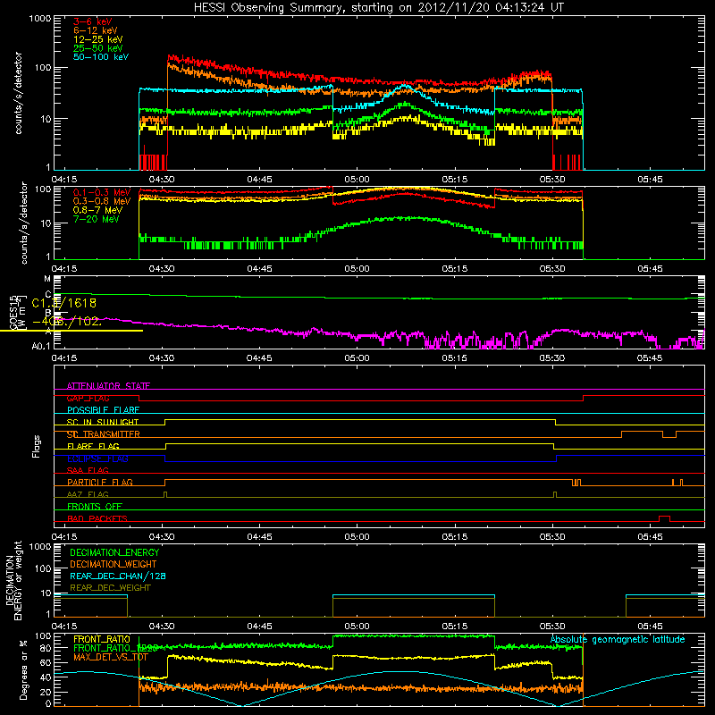
Task: Select the ATTENUATOR_STATE flag label
Action: click(x=108, y=386)
